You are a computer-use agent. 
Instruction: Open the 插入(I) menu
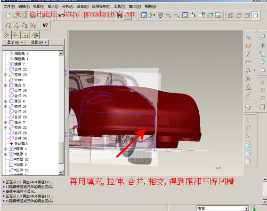point(53,7)
